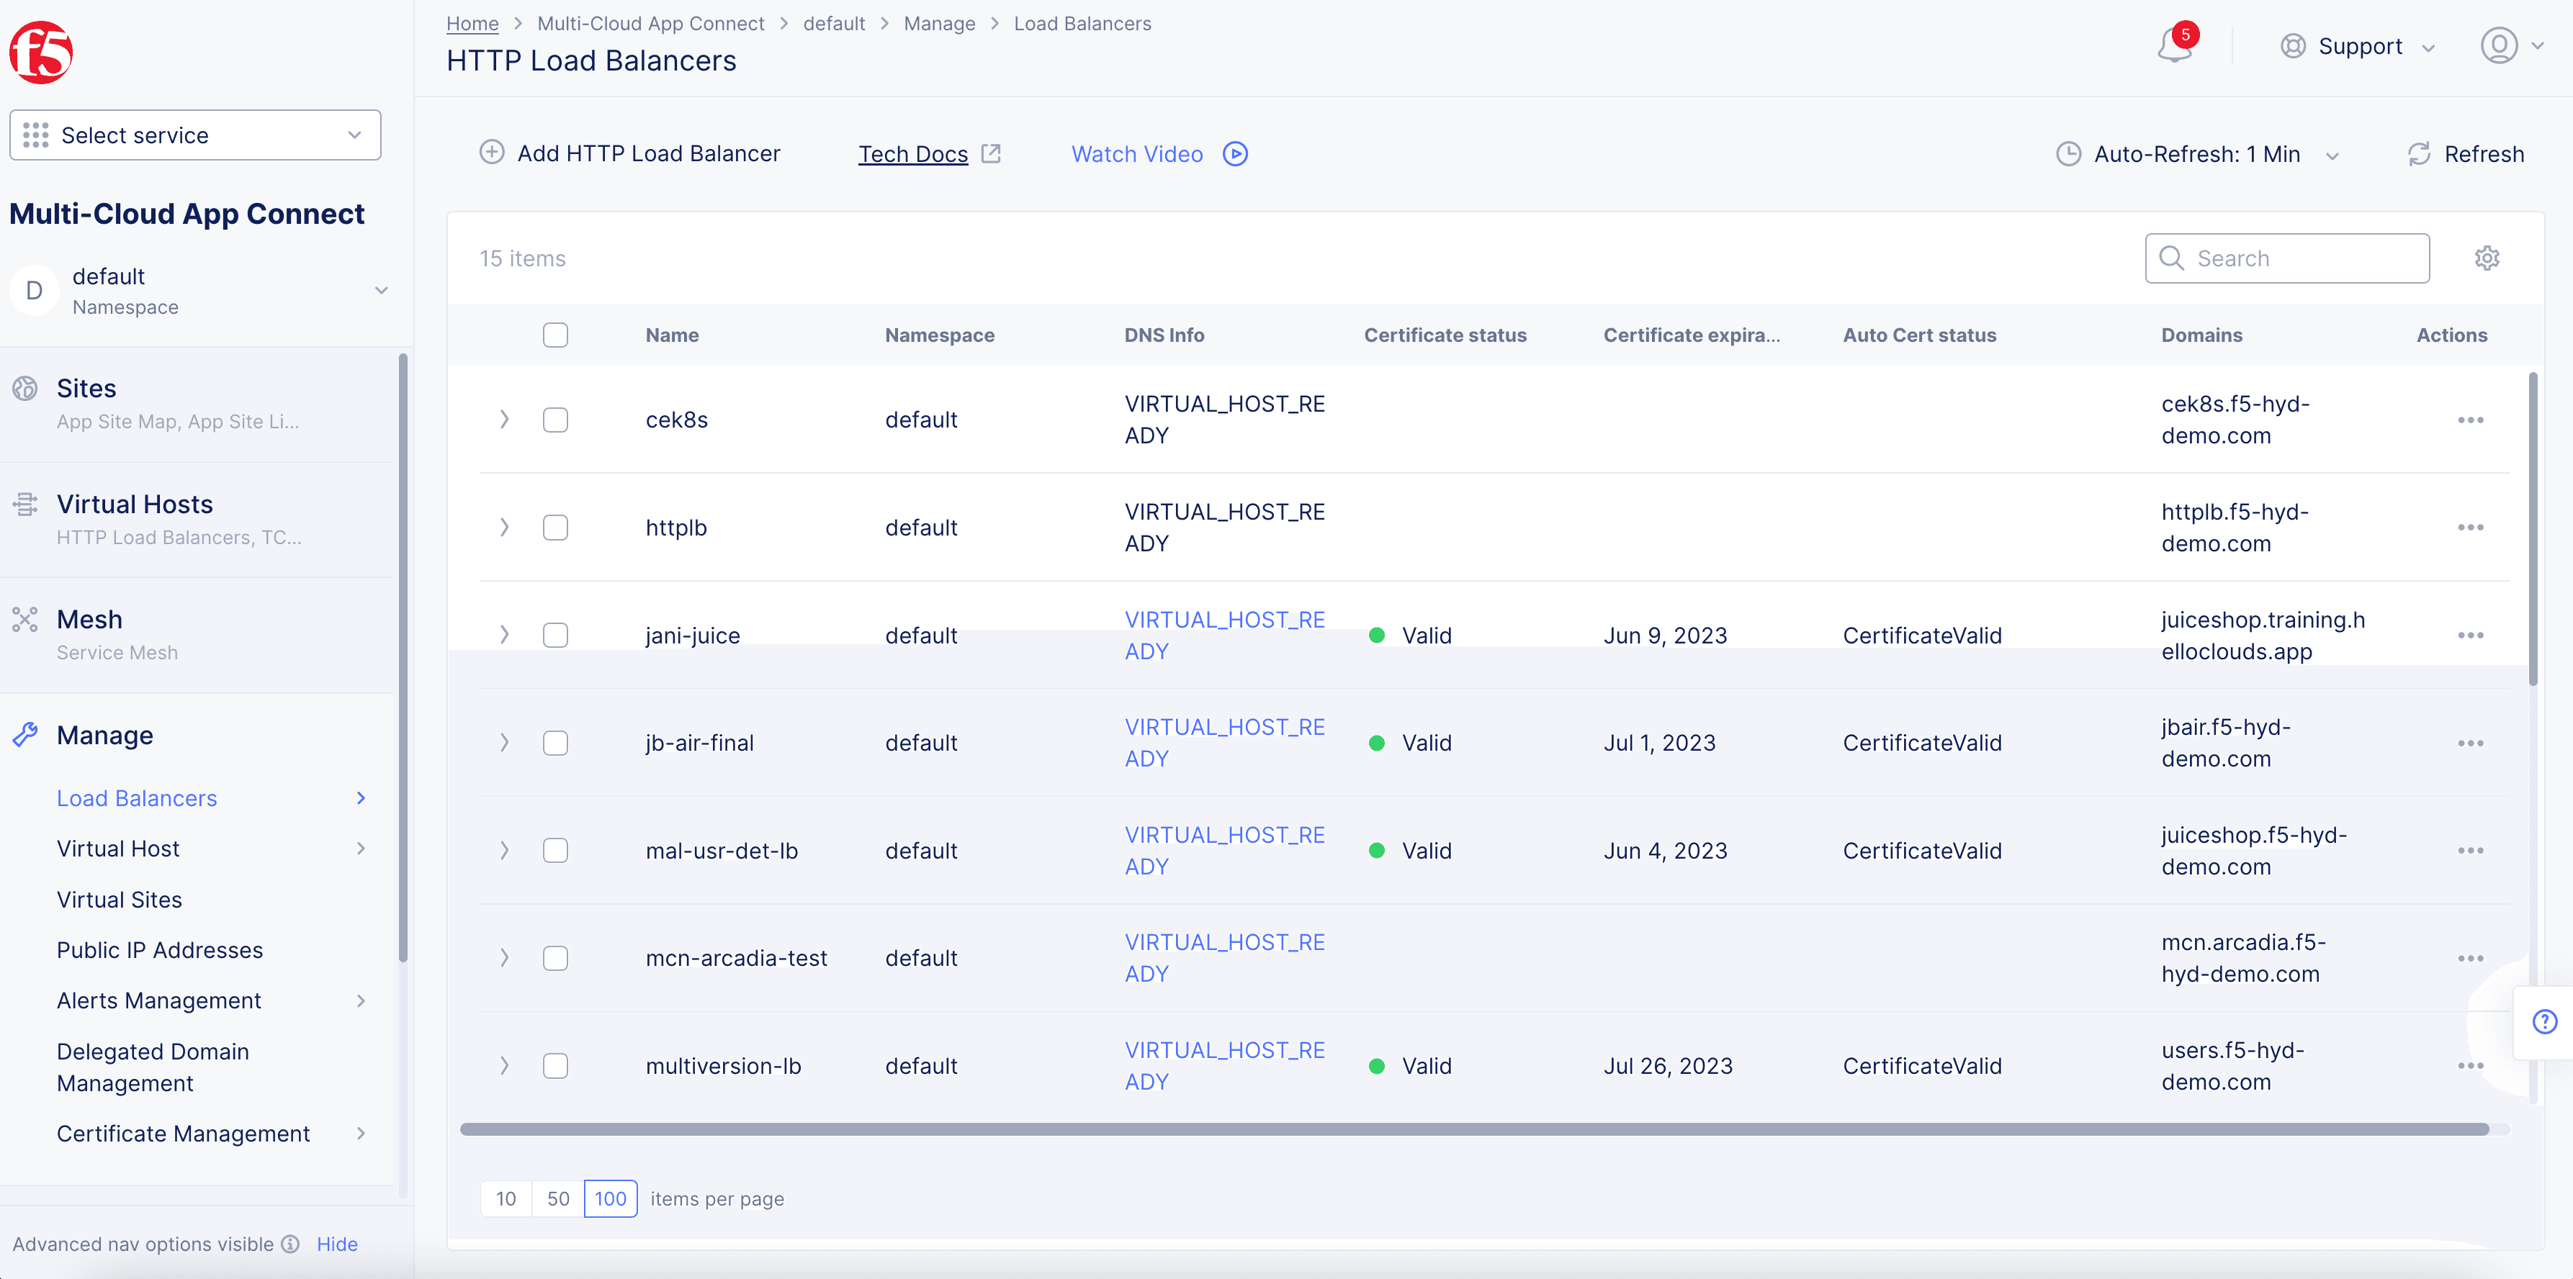Click the notifications bell icon

(x=2173, y=46)
